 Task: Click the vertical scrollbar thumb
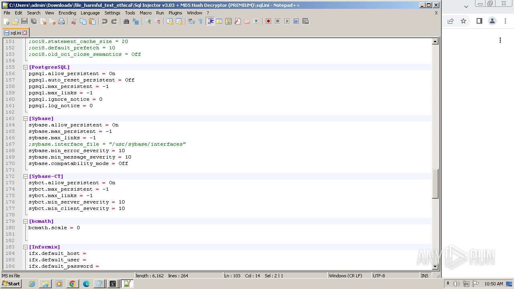435,184
